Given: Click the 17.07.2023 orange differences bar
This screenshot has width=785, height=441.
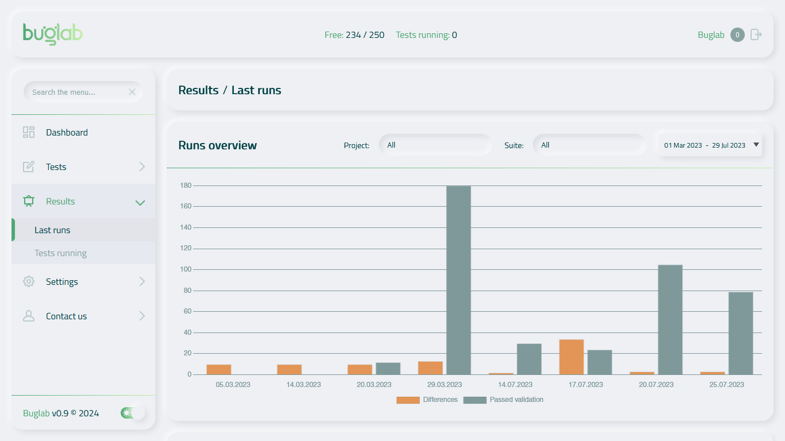Looking at the screenshot, I should pyautogui.click(x=571, y=357).
